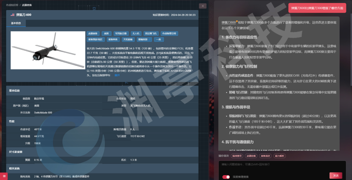Click 机长 value 1.3 米
The width and height of the screenshot is (352, 180).
[x=134, y=160]
